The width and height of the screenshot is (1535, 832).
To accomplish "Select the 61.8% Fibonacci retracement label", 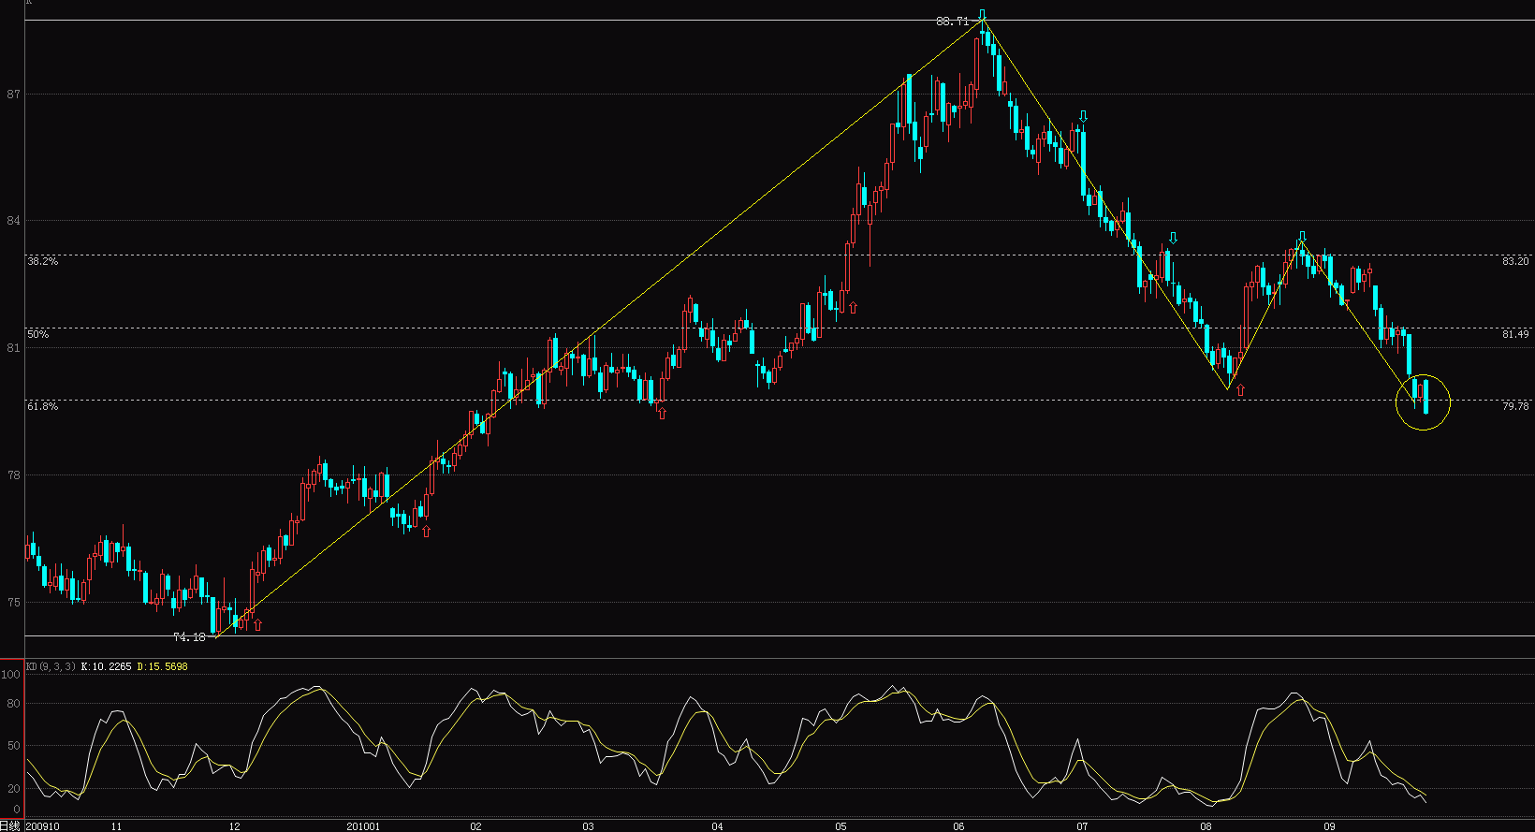I will (42, 406).
